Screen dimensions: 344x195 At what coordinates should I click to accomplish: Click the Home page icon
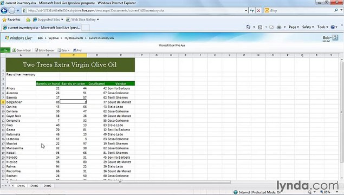pyautogui.click(x=248, y=27)
